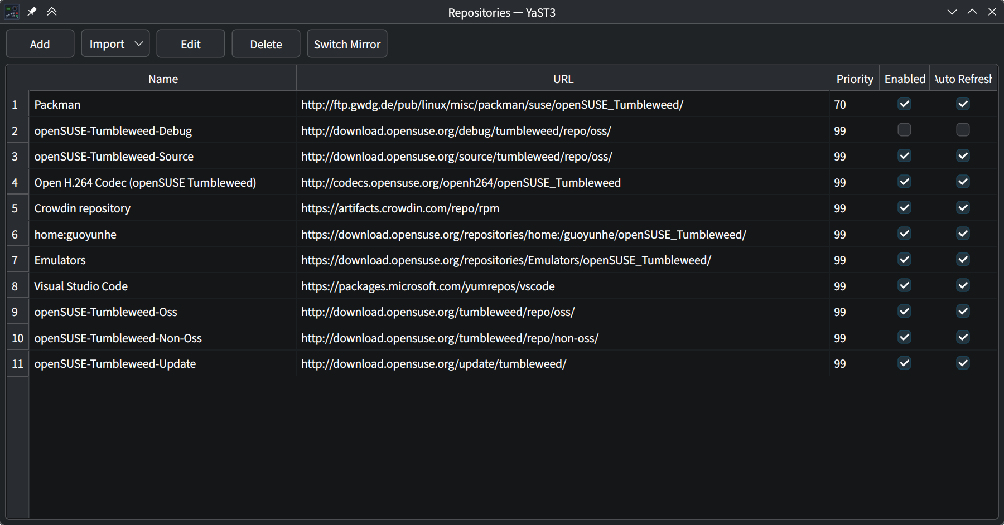Toggle Auto Refresh for Open H.264 Codec
Image resolution: width=1004 pixels, height=525 pixels.
tap(963, 182)
